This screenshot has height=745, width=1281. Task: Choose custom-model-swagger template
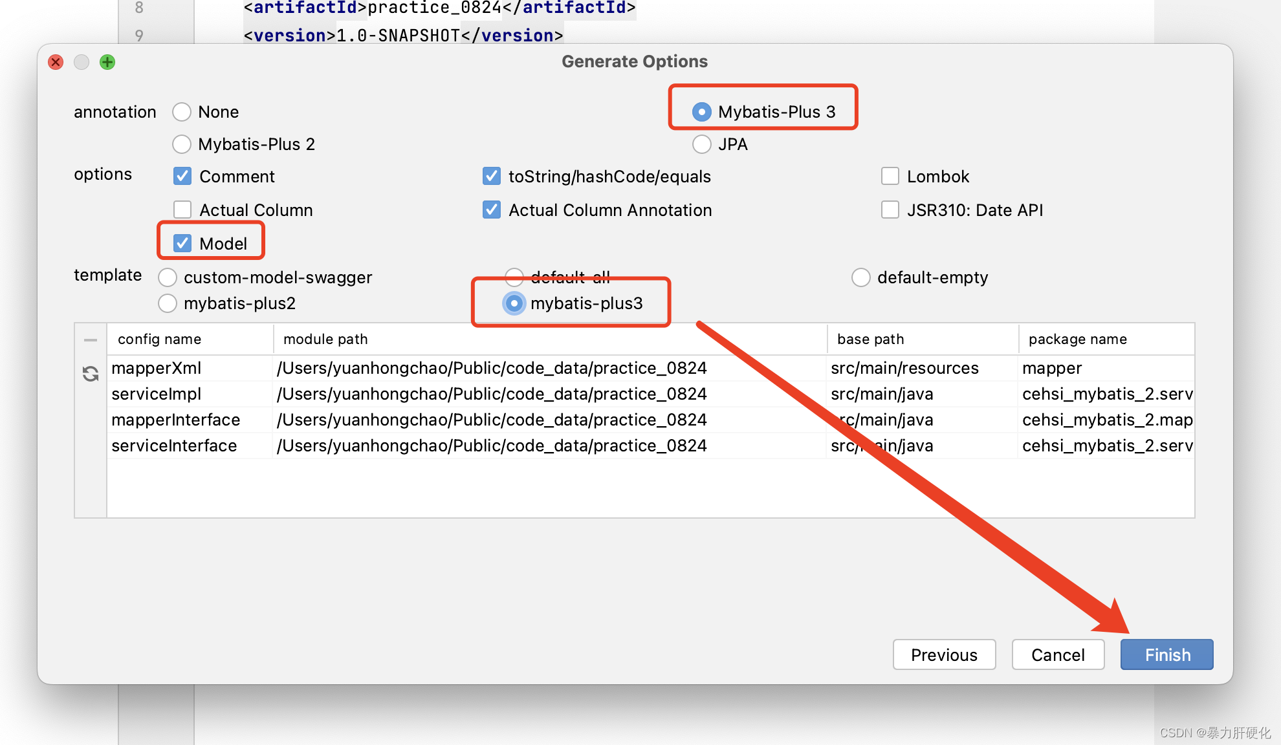click(168, 277)
